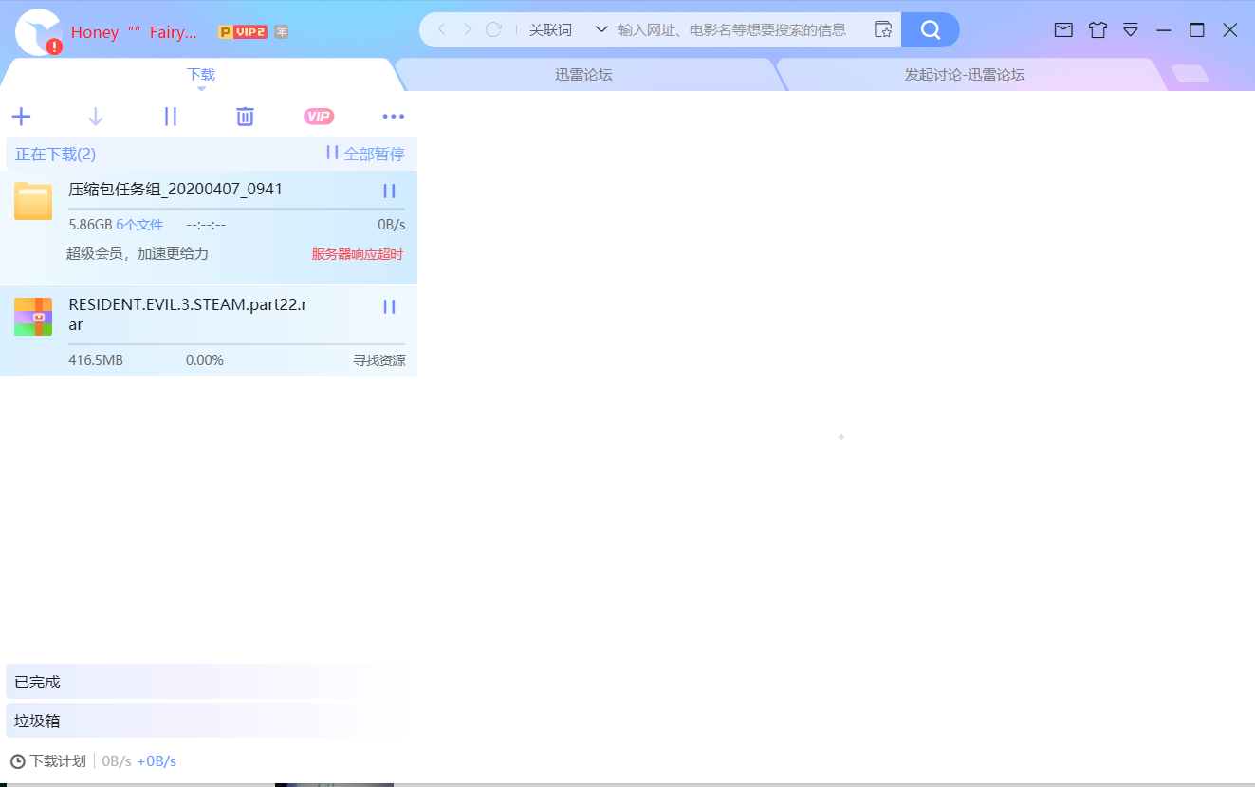Open the mail message icon in titlebar
1255x787 pixels.
pyautogui.click(x=1062, y=29)
